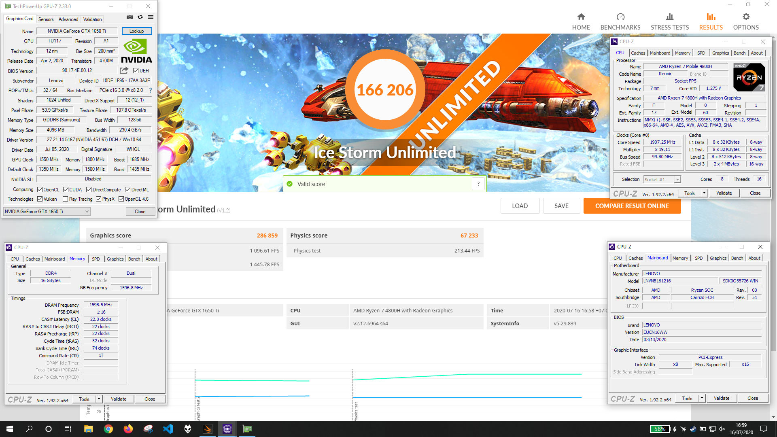Open Task View on taskbar
Viewport: 777px width, 437px height.
[x=68, y=429]
